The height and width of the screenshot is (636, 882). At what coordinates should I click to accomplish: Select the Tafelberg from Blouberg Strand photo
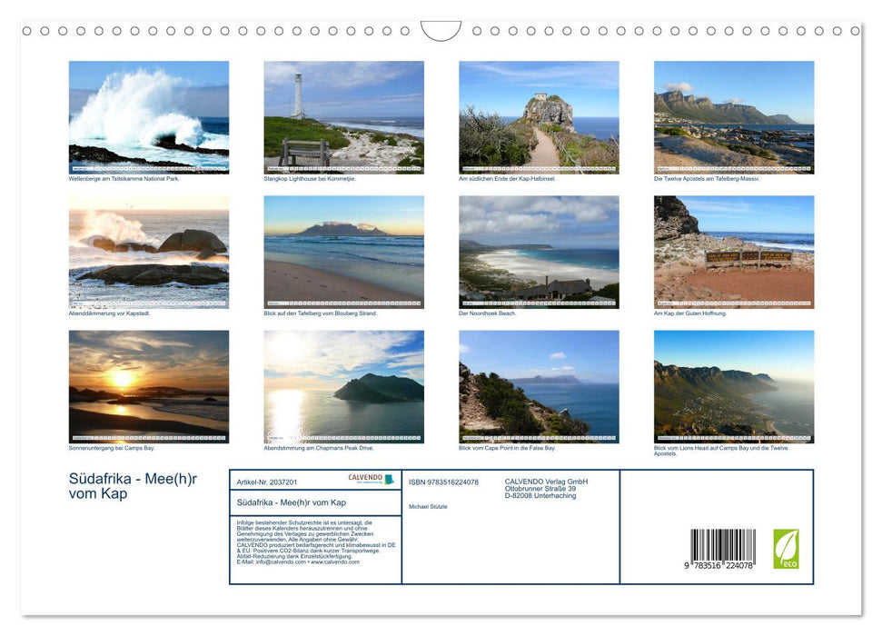343,252
